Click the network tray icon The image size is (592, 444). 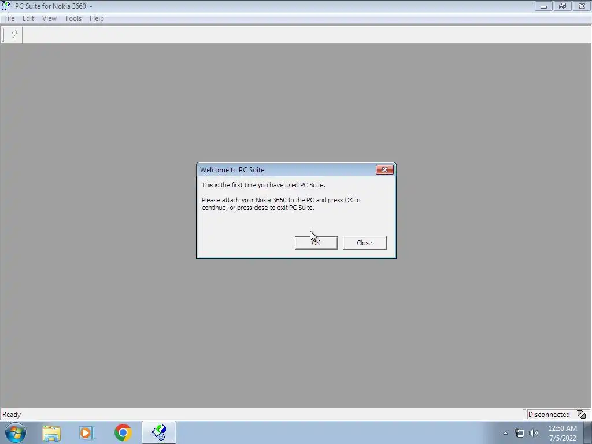[520, 433]
